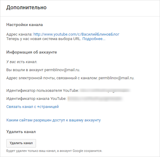This screenshot has width=160, height=157.
Task: Click the bold Удалить канал section heading
Action: [21, 132]
